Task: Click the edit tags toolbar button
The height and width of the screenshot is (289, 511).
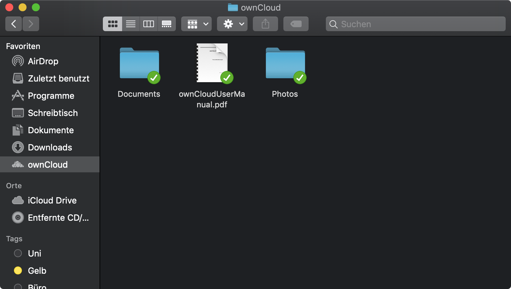Action: (296, 24)
